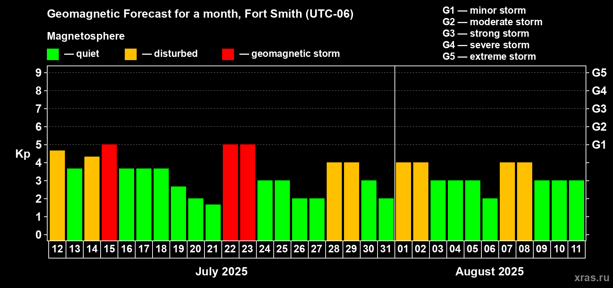
Task: Click the July 2025 month label
Action: [x=221, y=271]
